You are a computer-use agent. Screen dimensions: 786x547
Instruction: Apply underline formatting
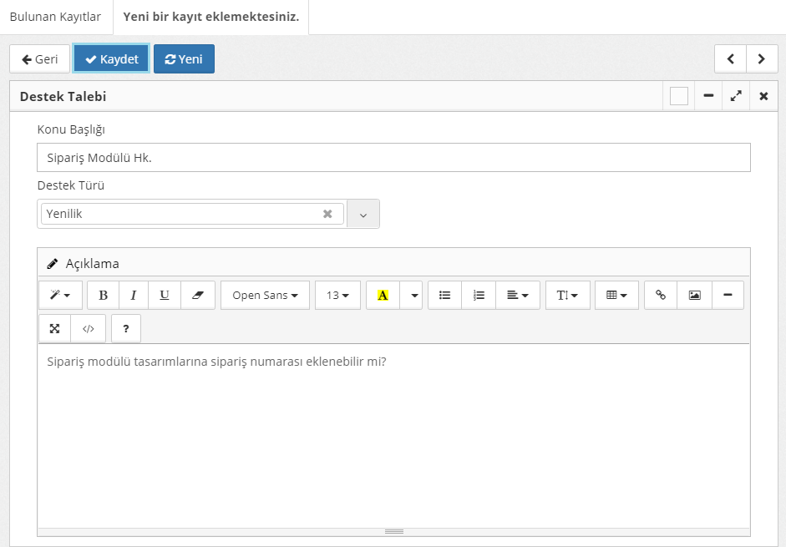165,295
